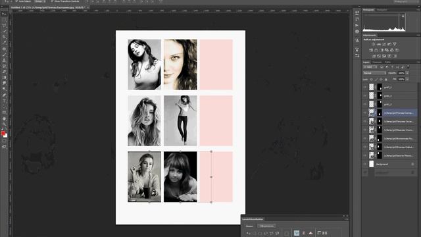Viewport: 421px width, 237px height.
Task: Select the Layers tab
Action: point(366,62)
